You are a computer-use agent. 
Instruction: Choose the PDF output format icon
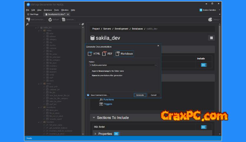pos(104,53)
